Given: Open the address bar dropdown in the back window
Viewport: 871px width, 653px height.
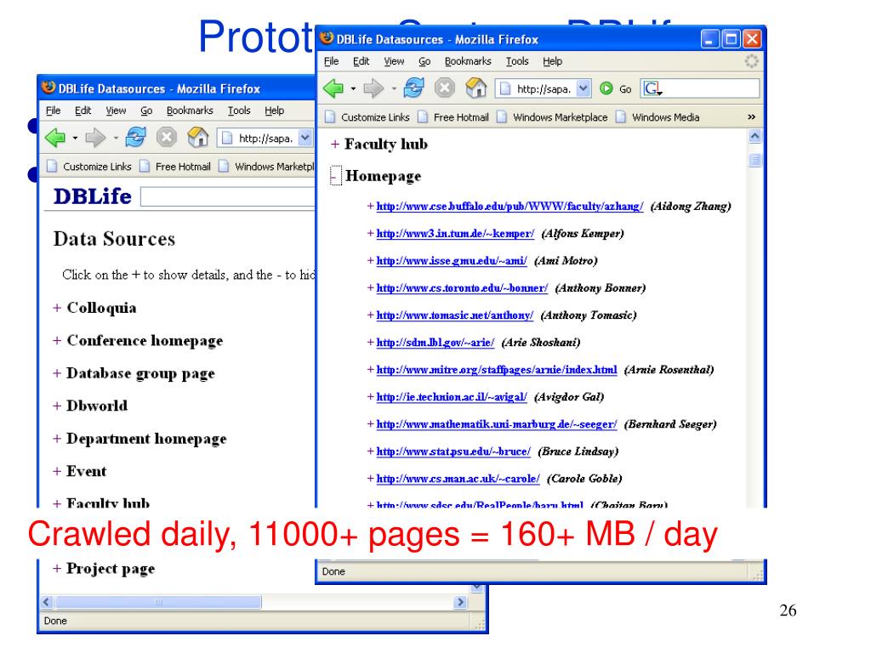Looking at the screenshot, I should pyautogui.click(x=306, y=138).
